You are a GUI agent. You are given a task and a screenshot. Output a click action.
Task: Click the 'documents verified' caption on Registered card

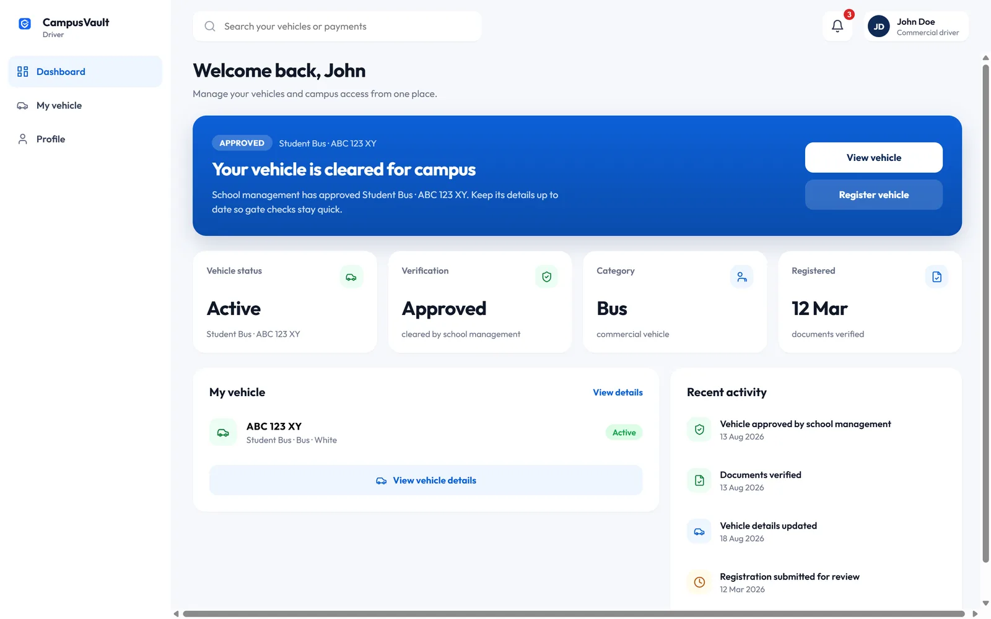[827, 334]
